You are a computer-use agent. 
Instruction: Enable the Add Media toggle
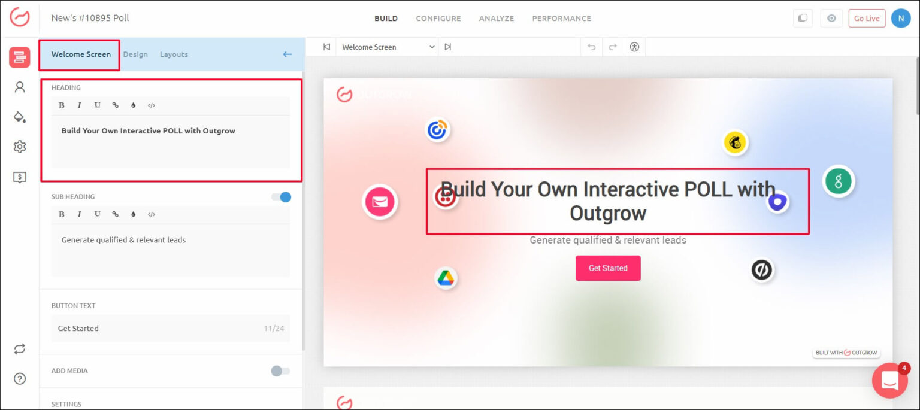[x=280, y=371]
